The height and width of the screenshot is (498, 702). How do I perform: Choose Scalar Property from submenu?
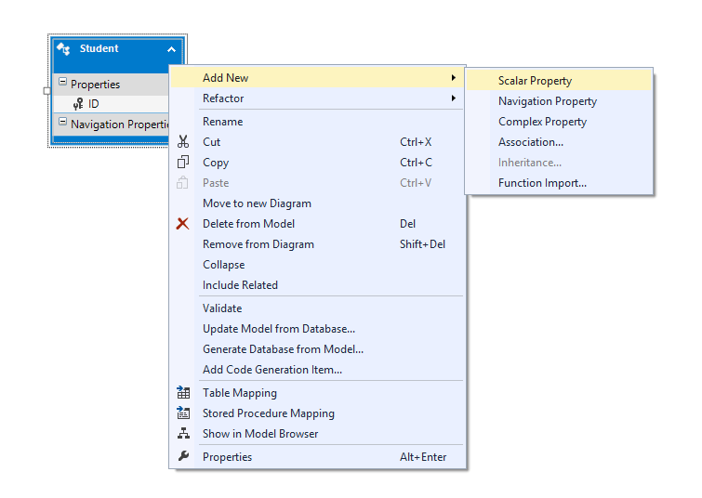click(x=559, y=81)
